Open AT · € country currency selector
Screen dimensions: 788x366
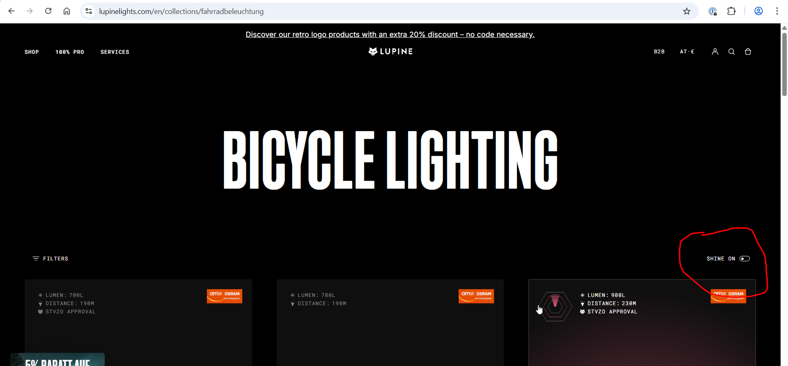(x=687, y=52)
